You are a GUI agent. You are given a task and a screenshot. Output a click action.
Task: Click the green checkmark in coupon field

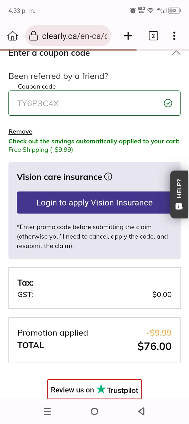coord(168,103)
